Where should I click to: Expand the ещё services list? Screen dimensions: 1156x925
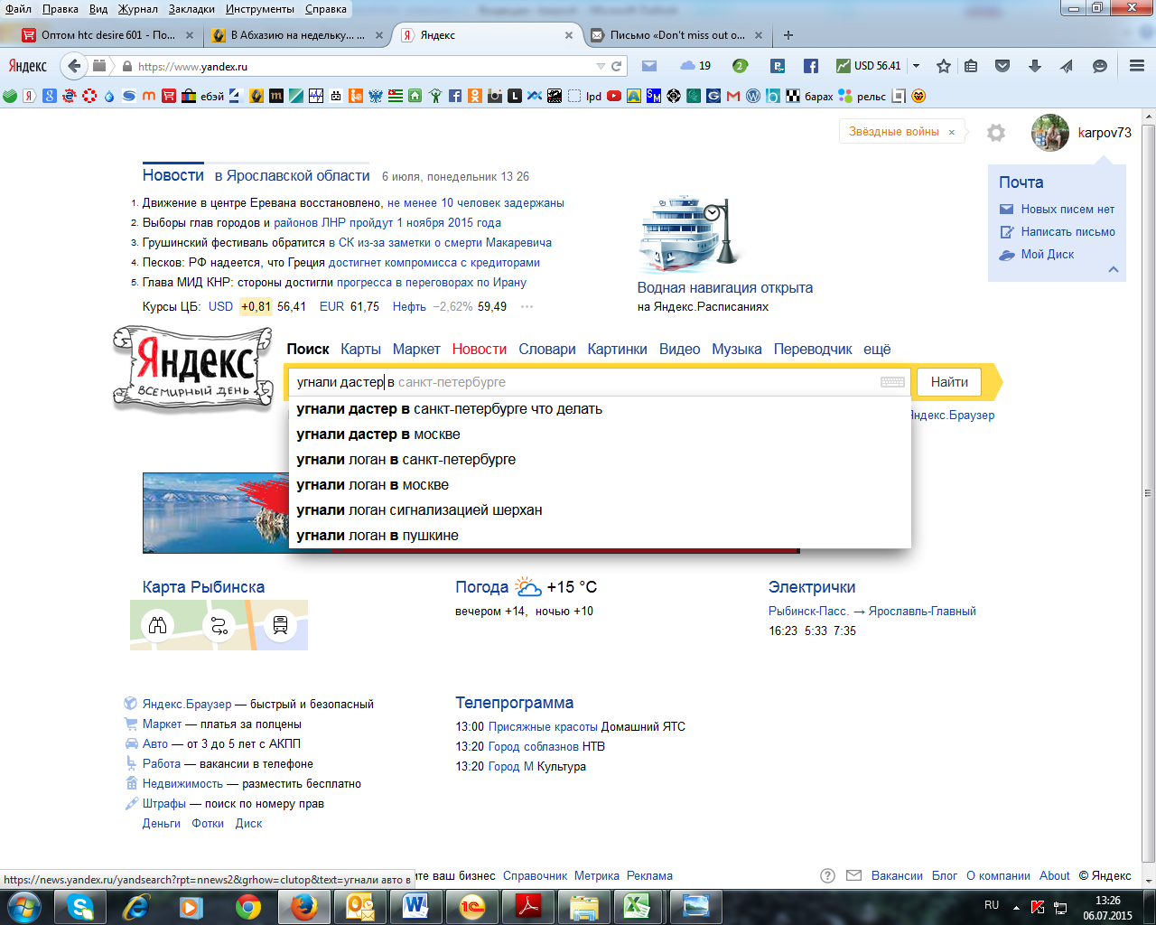coord(877,349)
